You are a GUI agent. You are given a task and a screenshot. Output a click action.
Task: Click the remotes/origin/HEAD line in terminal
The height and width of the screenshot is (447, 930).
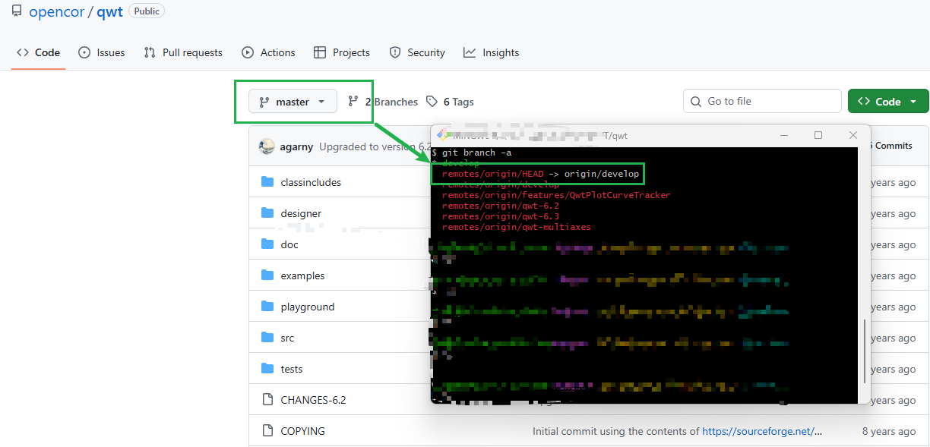pos(541,175)
